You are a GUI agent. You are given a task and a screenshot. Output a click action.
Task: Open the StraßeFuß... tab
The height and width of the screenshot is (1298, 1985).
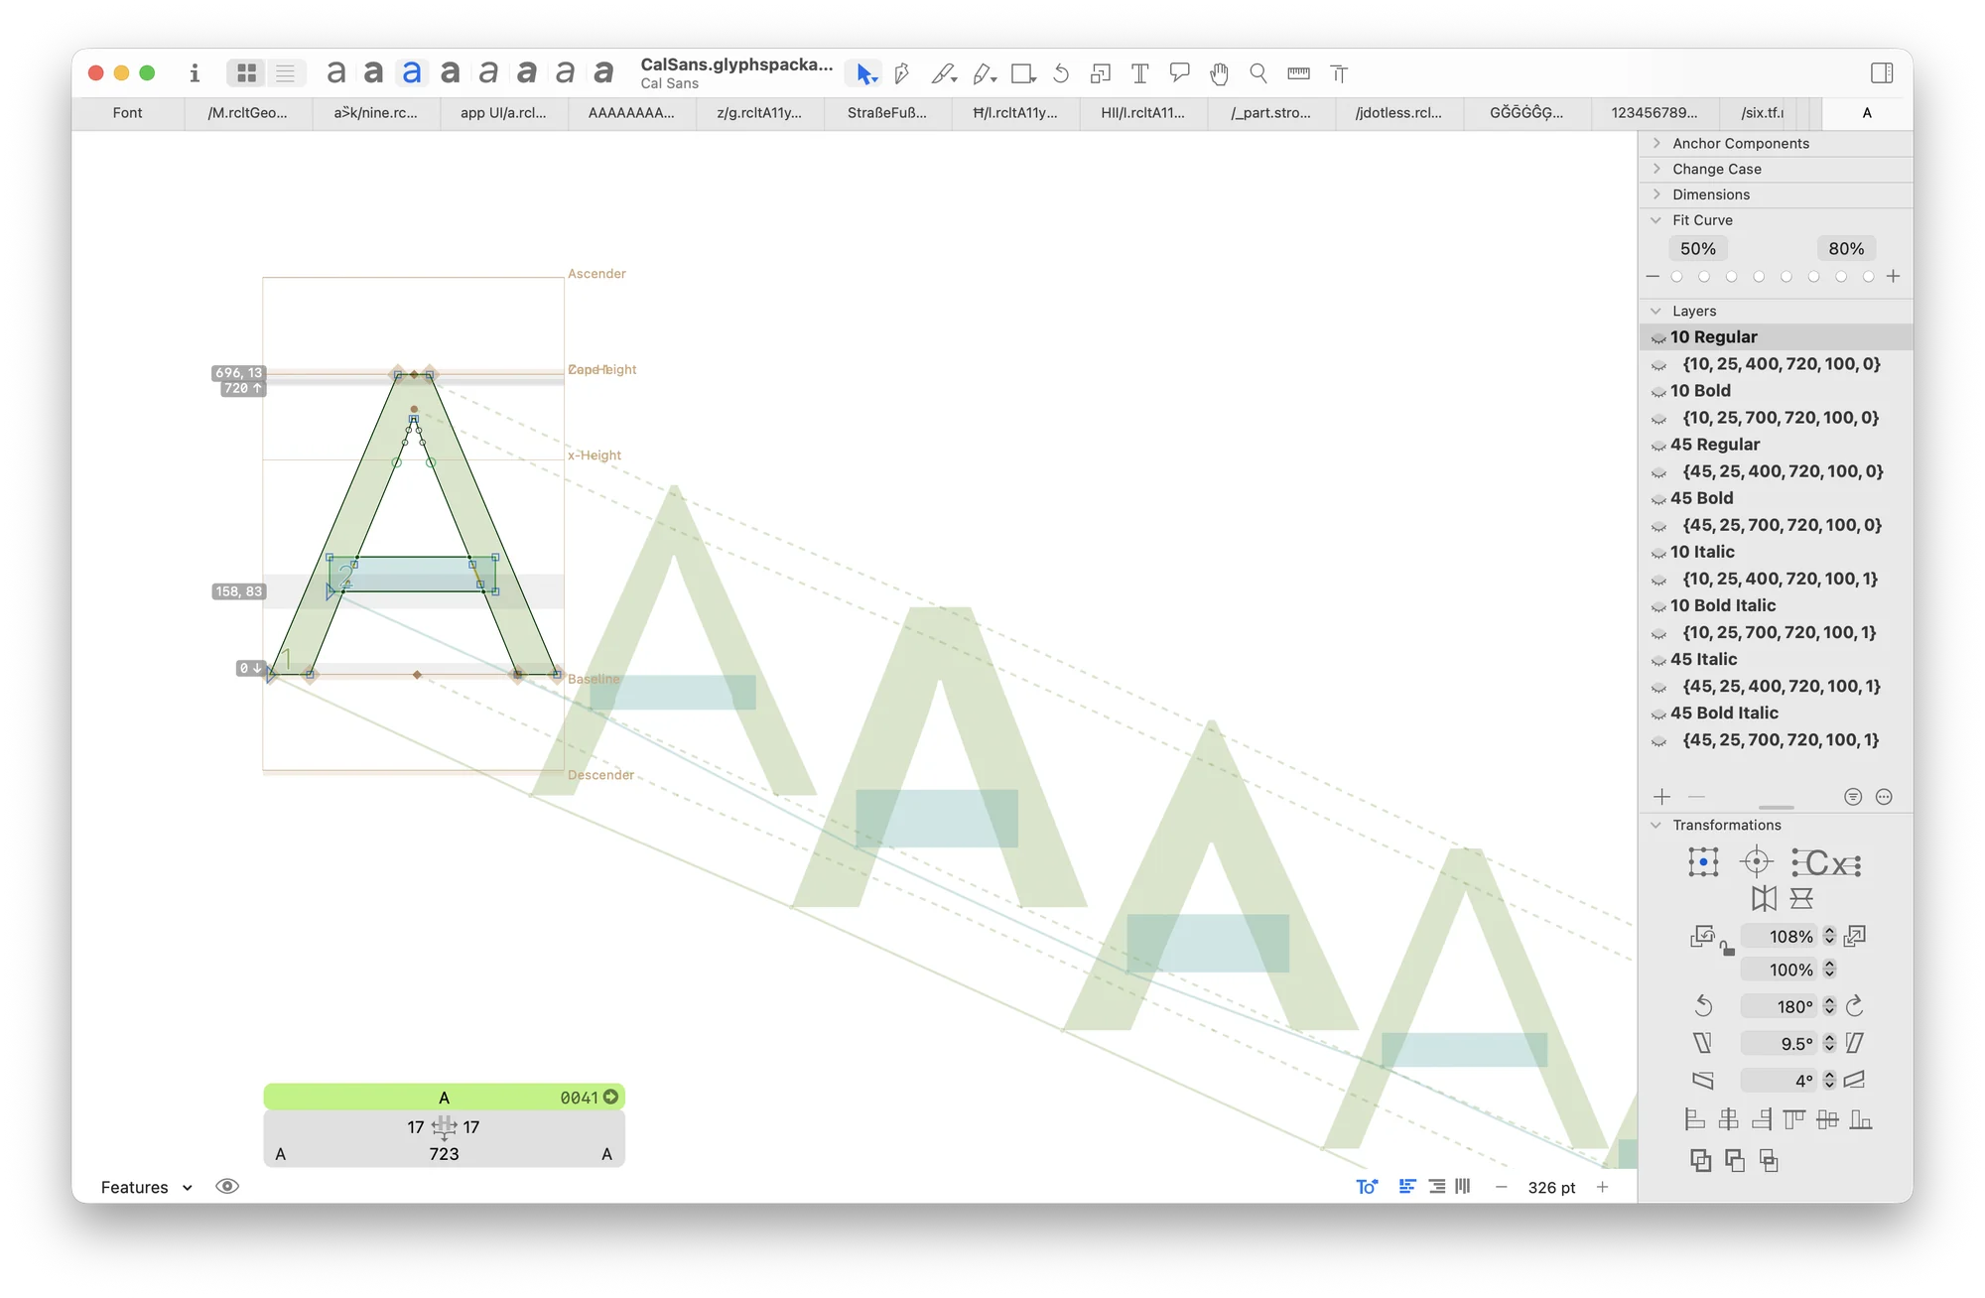887,113
